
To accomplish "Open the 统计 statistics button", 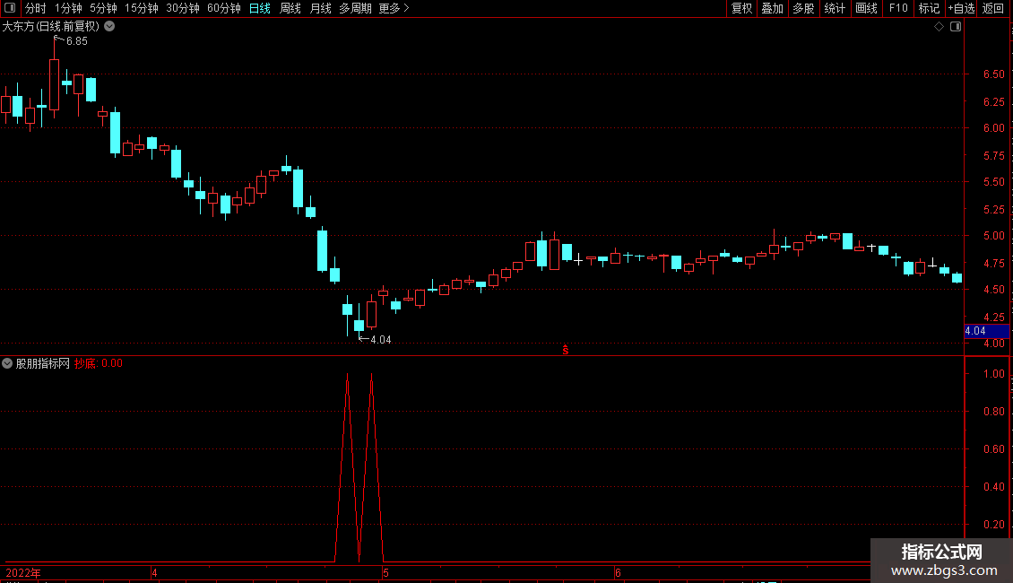I will pos(835,8).
